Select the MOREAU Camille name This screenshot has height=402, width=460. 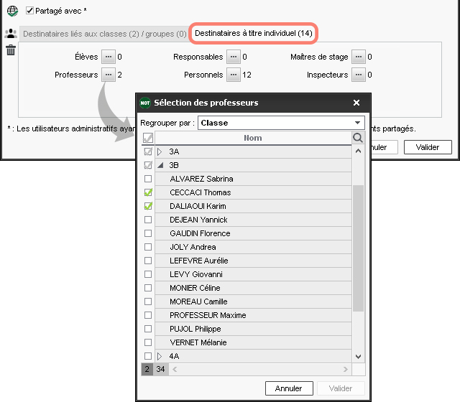[x=198, y=301]
